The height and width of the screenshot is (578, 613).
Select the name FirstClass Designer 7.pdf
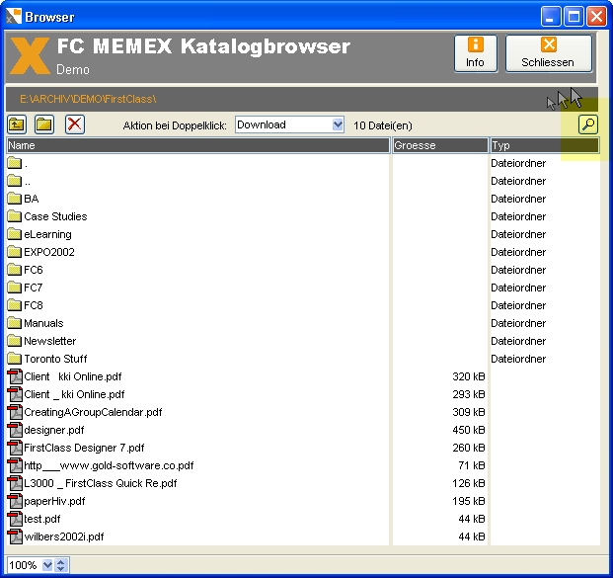point(84,448)
